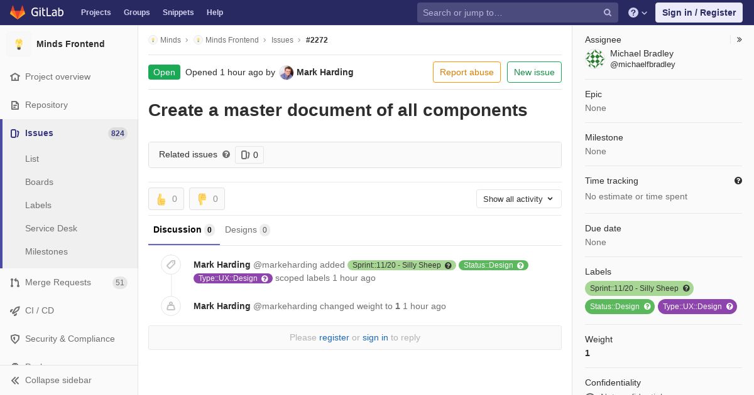Click the CI / CD rocket icon
This screenshot has height=395, width=754.
15,310
